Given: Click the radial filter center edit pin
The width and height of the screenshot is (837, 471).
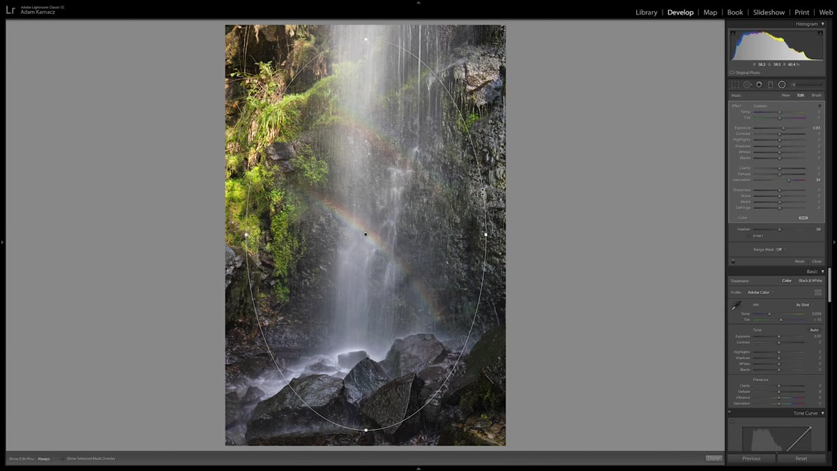Looking at the screenshot, I should [x=365, y=234].
